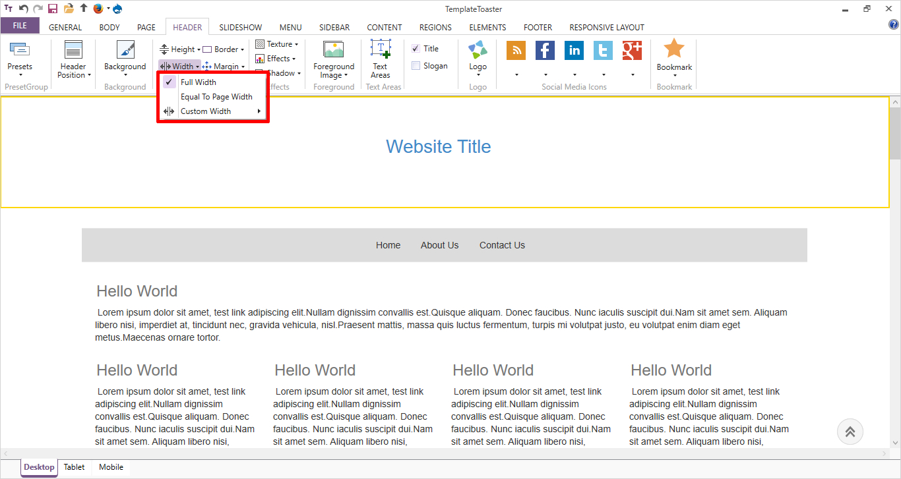Open the Height dropdown

pos(181,49)
